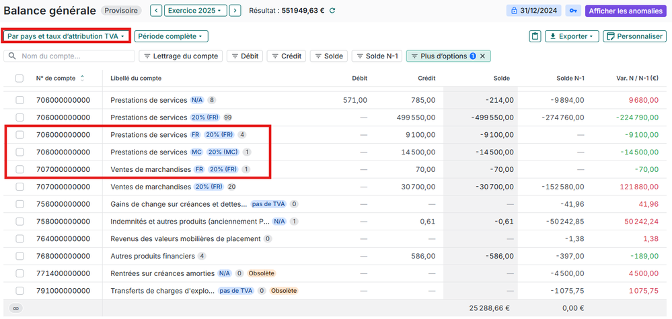
Task: Click the infinity icon in table footer
Action: pyautogui.click(x=16, y=308)
